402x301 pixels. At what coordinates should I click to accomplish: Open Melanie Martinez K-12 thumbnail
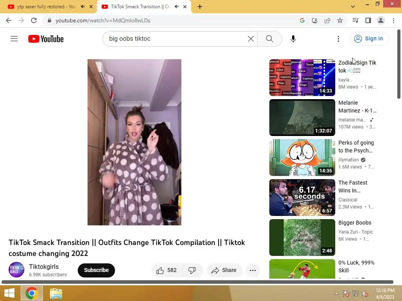(x=302, y=118)
